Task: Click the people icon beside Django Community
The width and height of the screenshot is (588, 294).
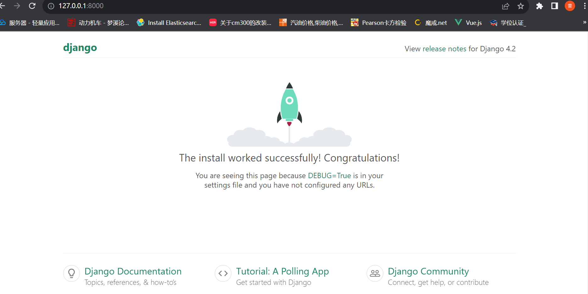Action: click(x=375, y=273)
